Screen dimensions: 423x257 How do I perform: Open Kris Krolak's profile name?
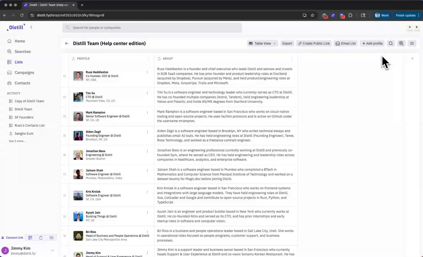93,191
